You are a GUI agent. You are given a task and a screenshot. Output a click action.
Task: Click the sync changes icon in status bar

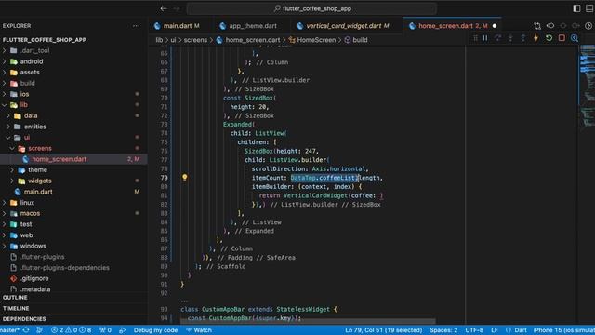(x=26, y=330)
